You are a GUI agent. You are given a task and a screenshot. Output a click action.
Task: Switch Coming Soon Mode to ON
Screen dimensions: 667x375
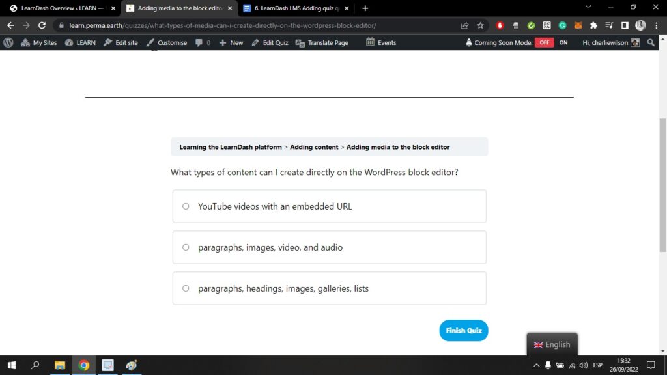(x=563, y=42)
